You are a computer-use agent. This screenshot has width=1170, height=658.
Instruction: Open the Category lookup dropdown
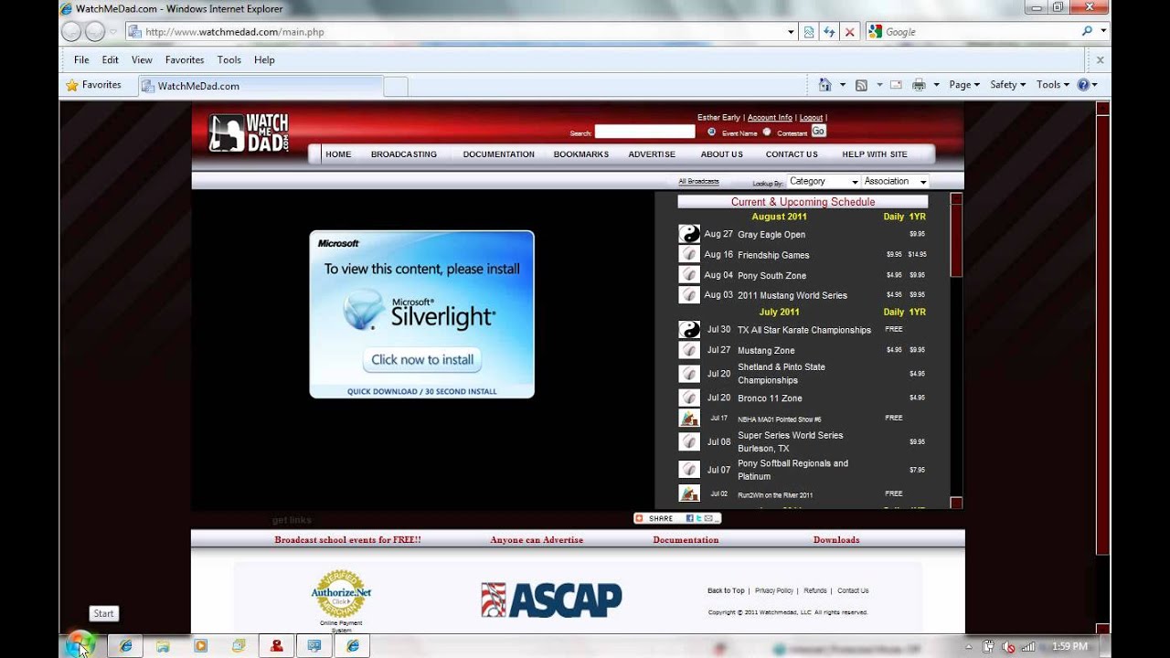pyautogui.click(x=824, y=181)
